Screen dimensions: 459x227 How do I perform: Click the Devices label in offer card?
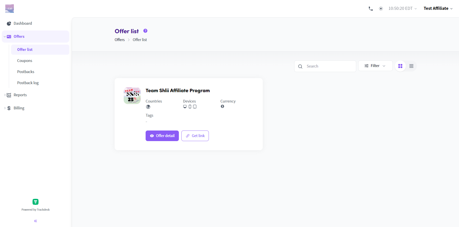[189, 101]
